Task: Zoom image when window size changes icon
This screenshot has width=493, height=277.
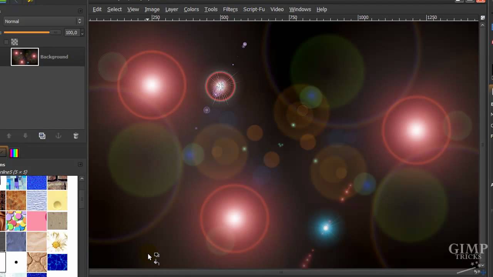Action: [483, 17]
